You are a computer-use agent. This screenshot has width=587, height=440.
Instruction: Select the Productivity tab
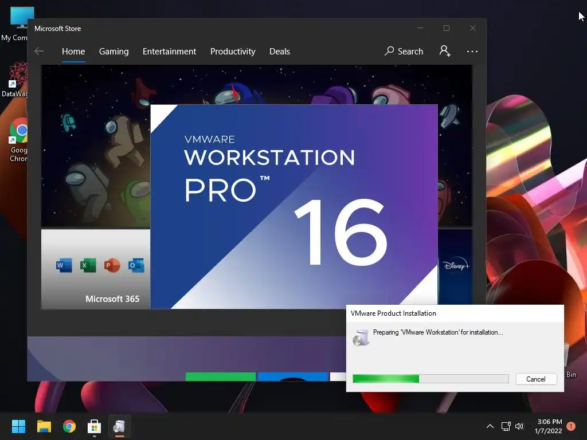[233, 51]
